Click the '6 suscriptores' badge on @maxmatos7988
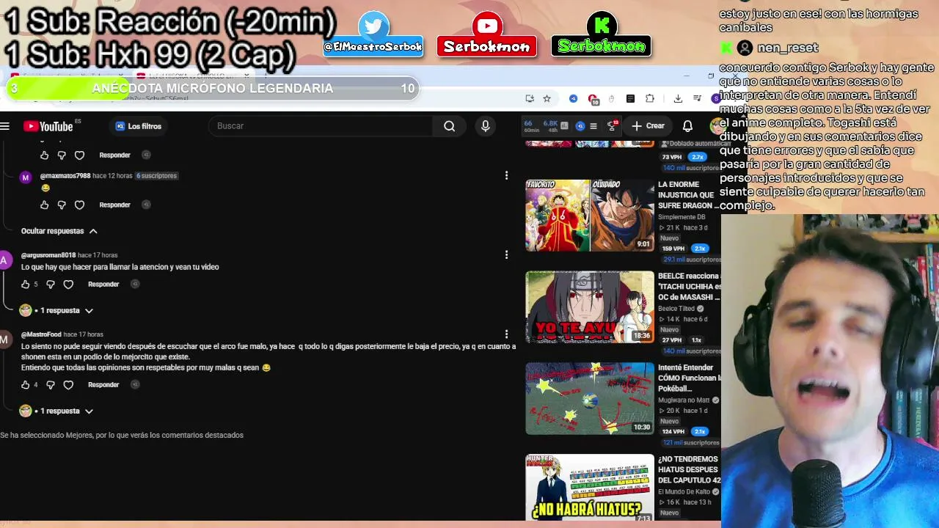The width and height of the screenshot is (939, 528). (156, 176)
